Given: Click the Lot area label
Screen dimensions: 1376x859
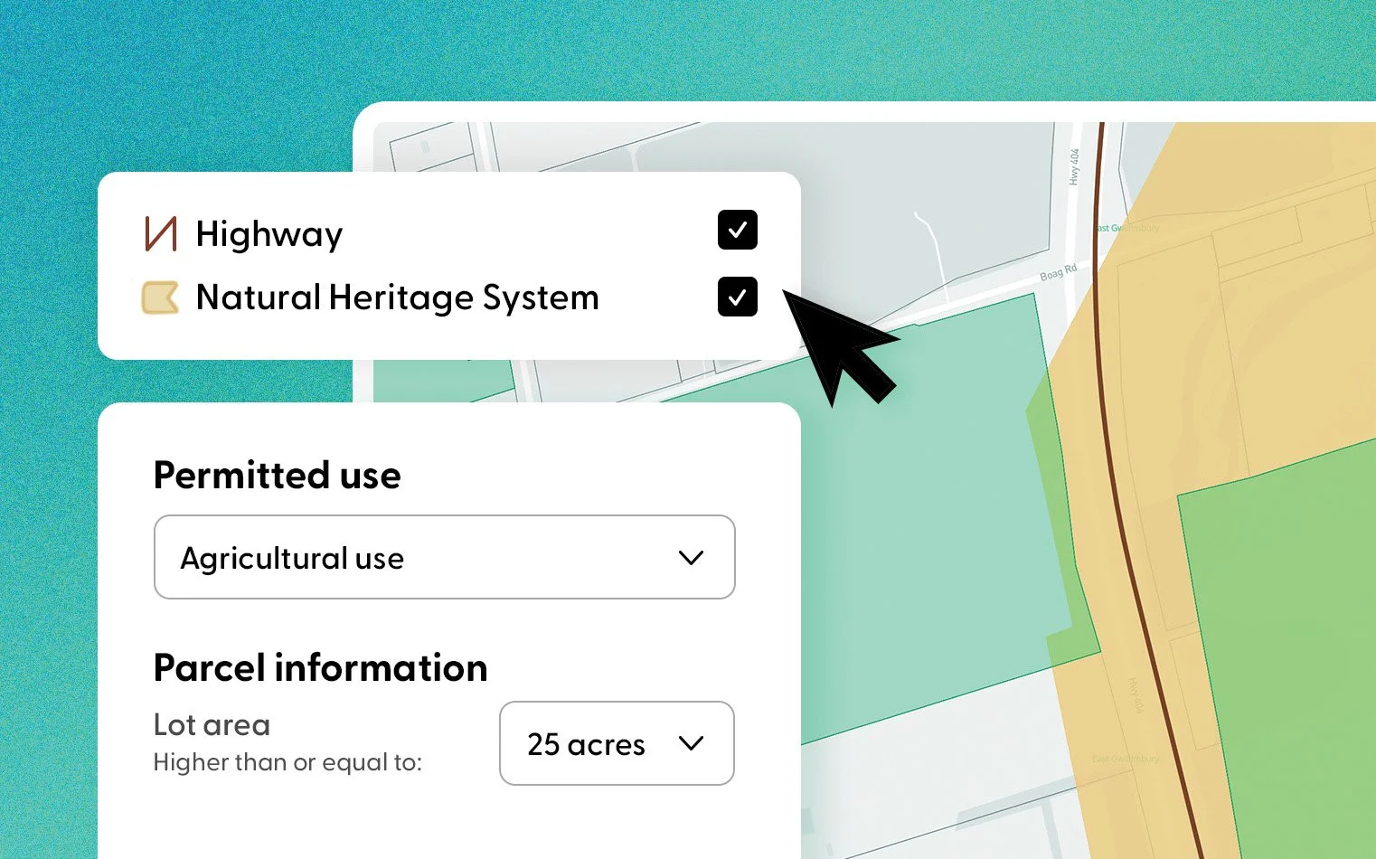Looking at the screenshot, I should coord(212,725).
